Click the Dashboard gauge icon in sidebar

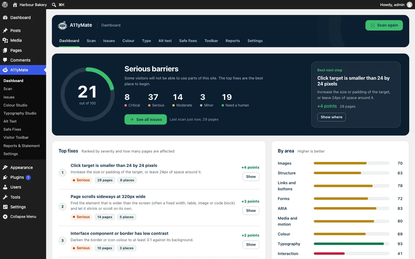(x=5, y=17)
